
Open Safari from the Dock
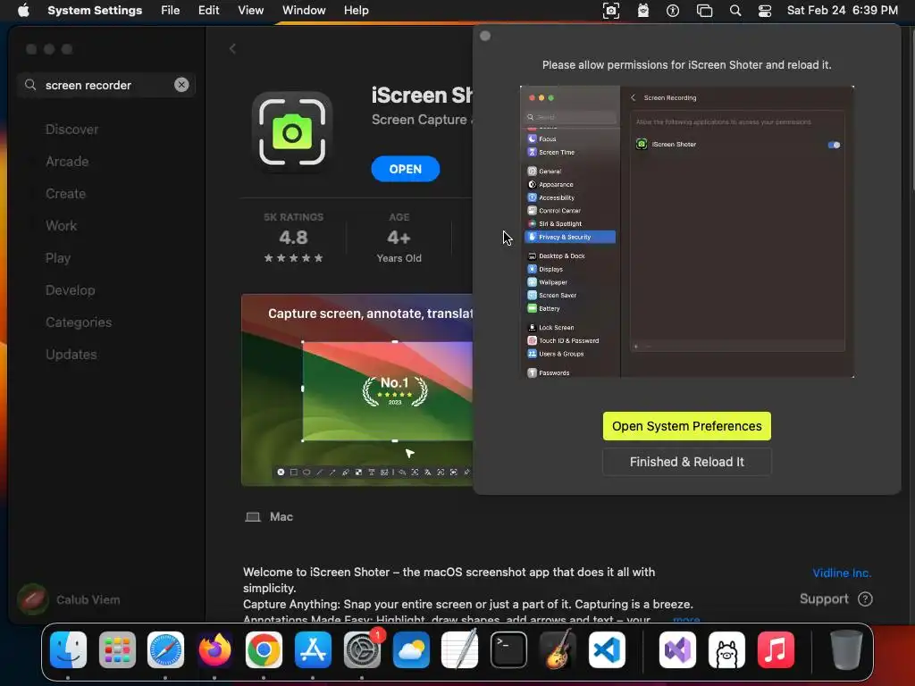pyautogui.click(x=165, y=649)
